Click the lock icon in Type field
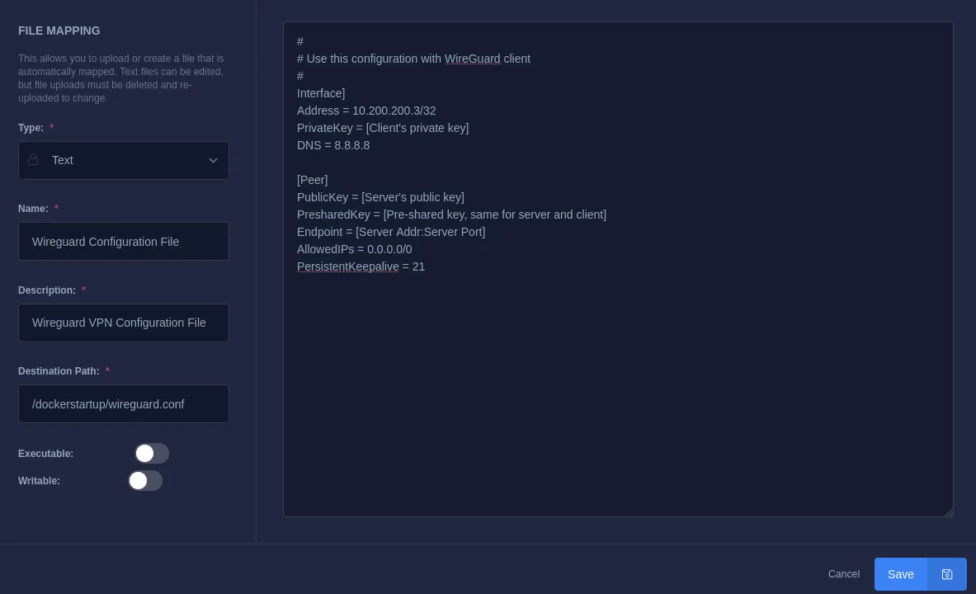976x594 pixels. coord(33,160)
